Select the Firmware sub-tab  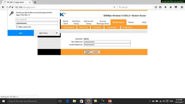click(x=97, y=27)
